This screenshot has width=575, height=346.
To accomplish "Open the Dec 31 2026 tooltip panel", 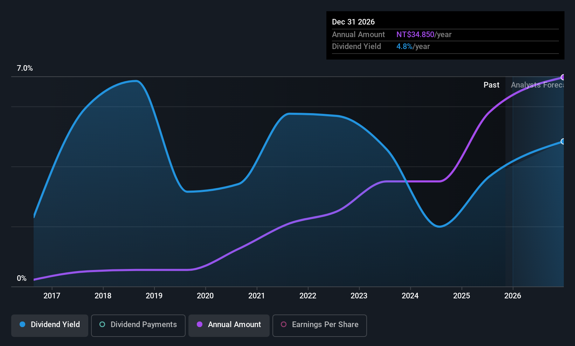I will [445, 35].
